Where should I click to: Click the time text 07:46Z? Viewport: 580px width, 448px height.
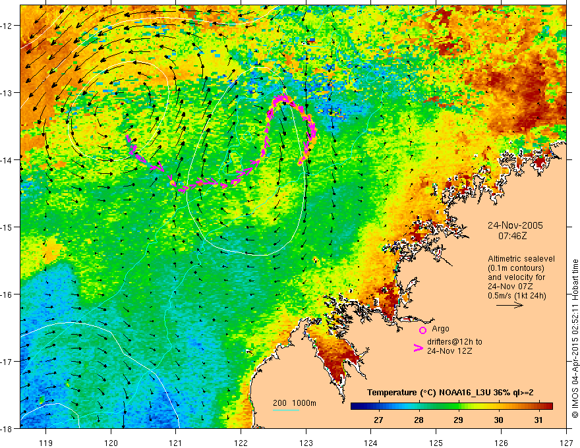click(x=512, y=235)
